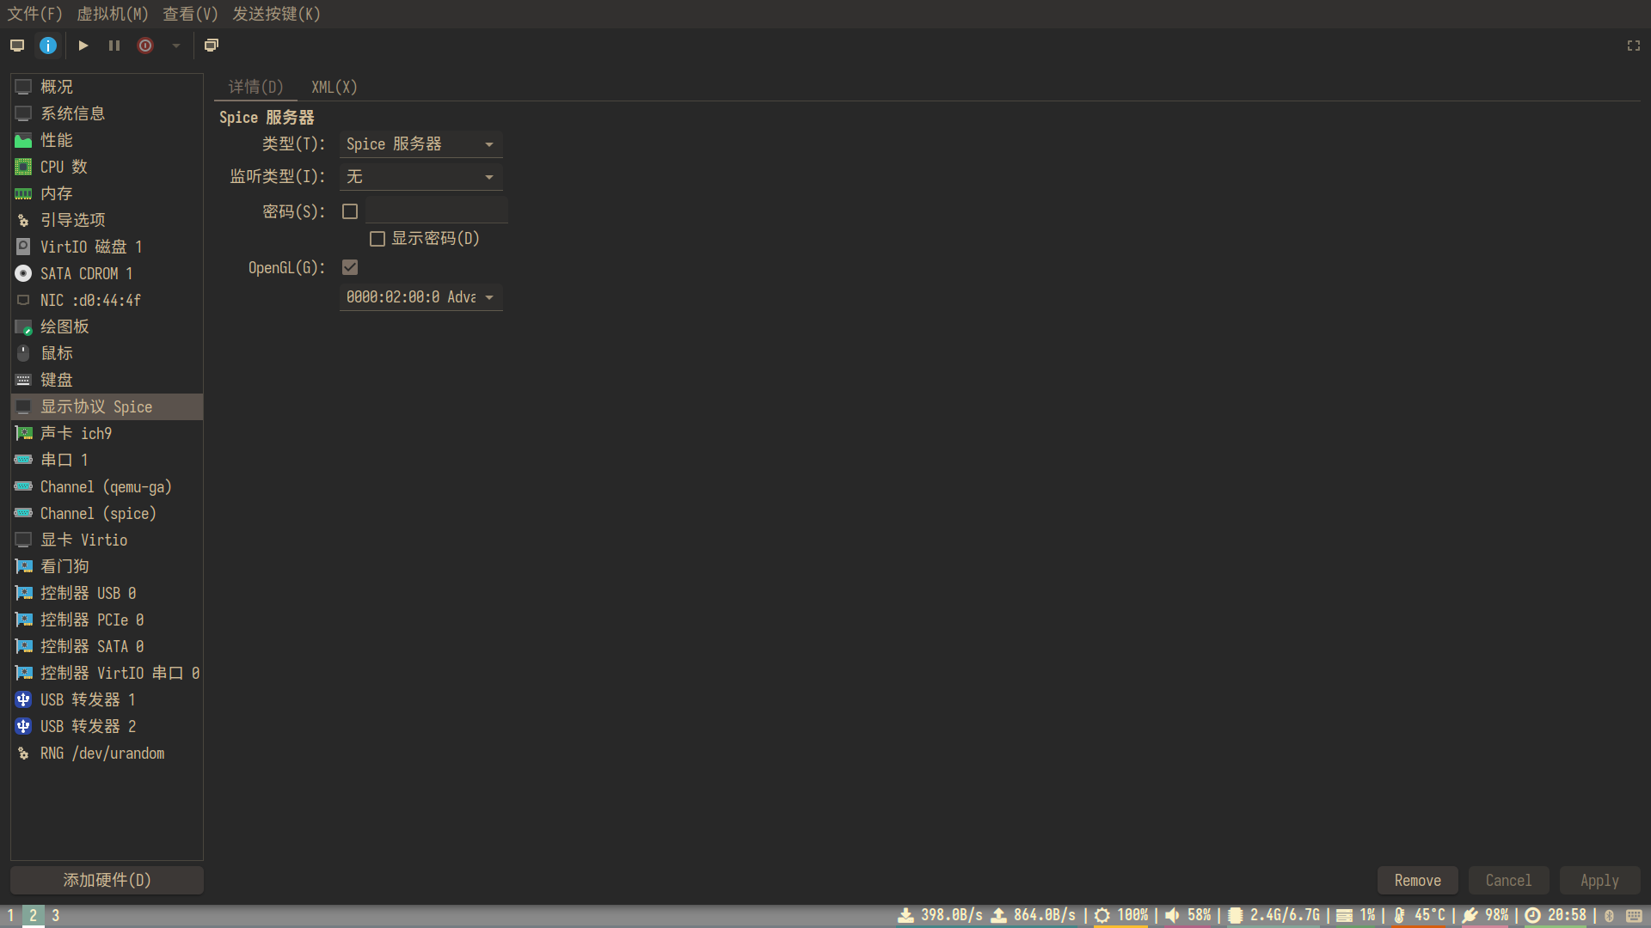The height and width of the screenshot is (928, 1651).
Task: Switch to the XML(X) tab
Action: [334, 87]
